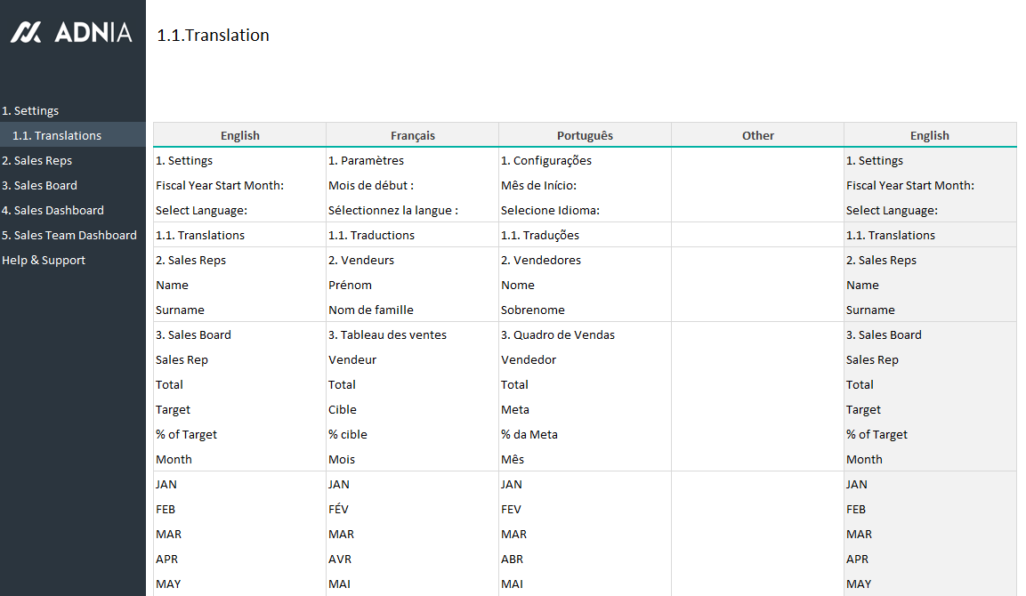This screenshot has width=1026, height=596.
Task: Click the first English column header
Action: pyautogui.click(x=240, y=136)
